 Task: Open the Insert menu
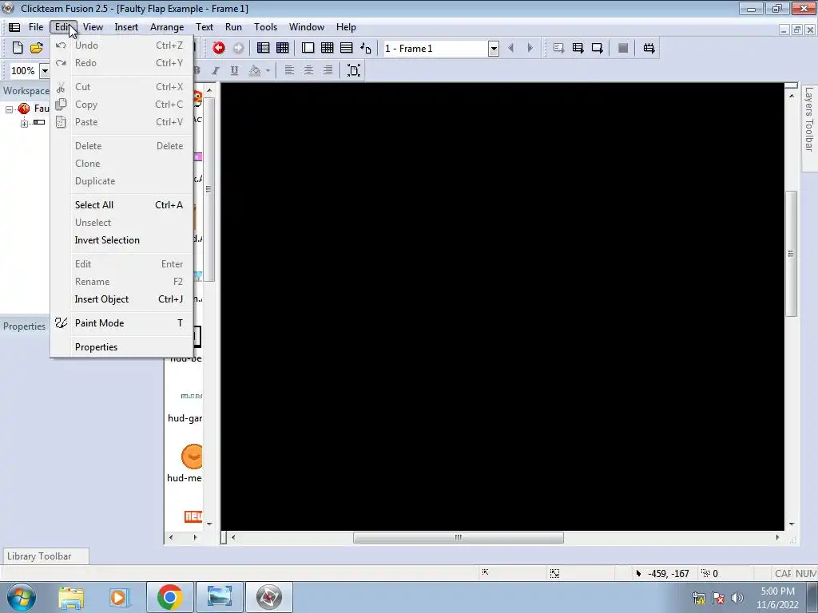[x=126, y=27]
